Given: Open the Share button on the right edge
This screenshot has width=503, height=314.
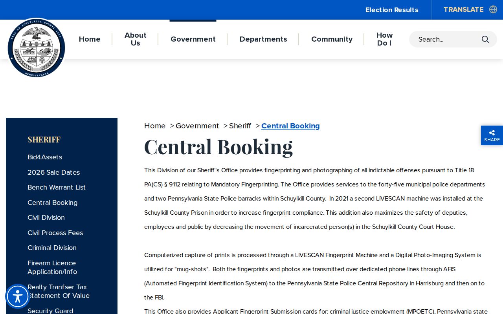Looking at the screenshot, I should coord(492,135).
